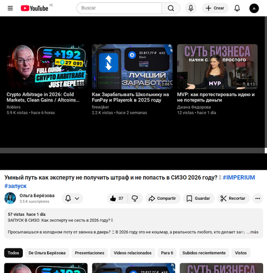The image size is (267, 273).
Task: Open the recommended crypto thumbnail below chips
Action: (46, 268)
